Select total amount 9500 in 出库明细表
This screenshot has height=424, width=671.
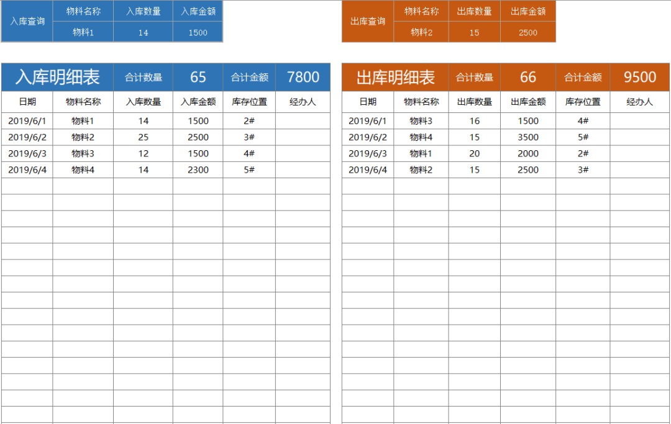(x=640, y=77)
